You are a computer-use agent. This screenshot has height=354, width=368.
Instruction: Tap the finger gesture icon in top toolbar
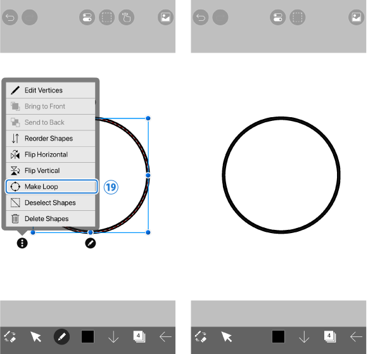pyautogui.click(x=127, y=17)
